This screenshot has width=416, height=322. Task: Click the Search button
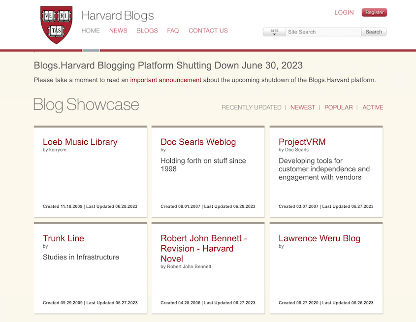[x=374, y=31]
